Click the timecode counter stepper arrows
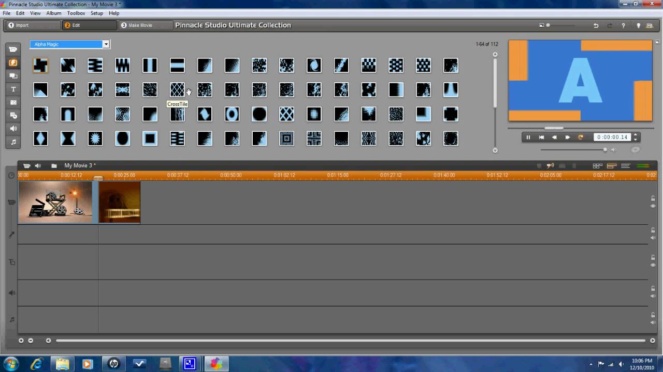This screenshot has width=663, height=372. click(636, 137)
